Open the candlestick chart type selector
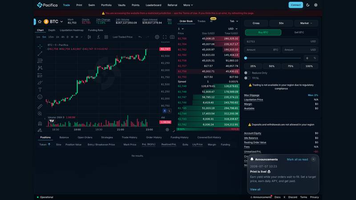This screenshot has height=200, width=356. point(89,37)
